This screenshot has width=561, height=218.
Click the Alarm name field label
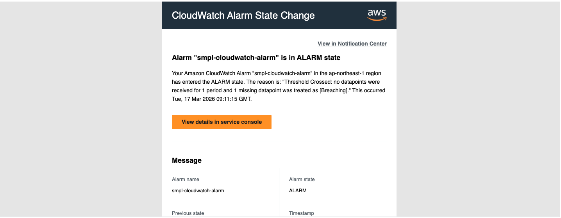coord(186,179)
